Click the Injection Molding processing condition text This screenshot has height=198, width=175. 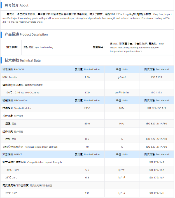(38, 47)
